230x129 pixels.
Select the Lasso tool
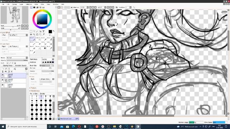34,31
